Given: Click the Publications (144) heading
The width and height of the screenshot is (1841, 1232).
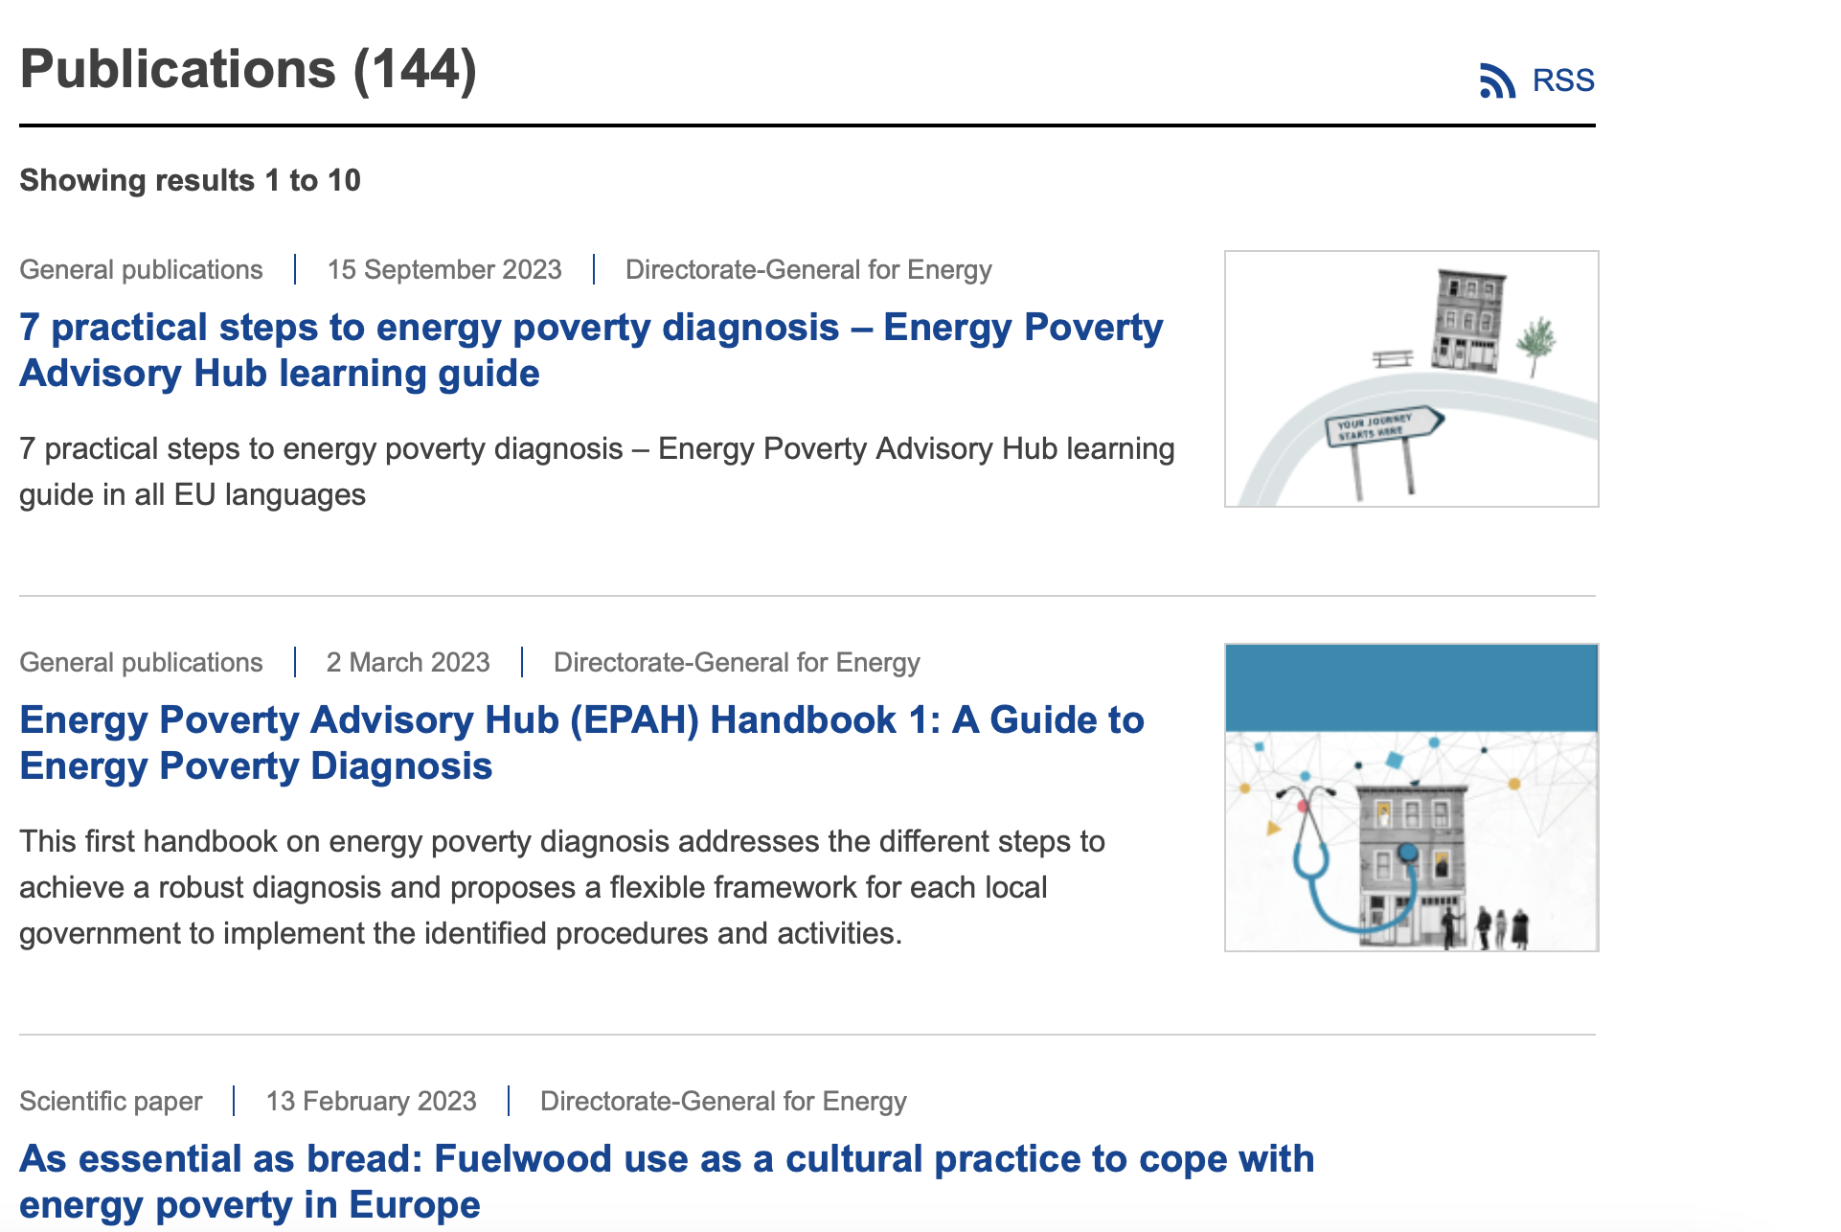Looking at the screenshot, I should (x=248, y=69).
